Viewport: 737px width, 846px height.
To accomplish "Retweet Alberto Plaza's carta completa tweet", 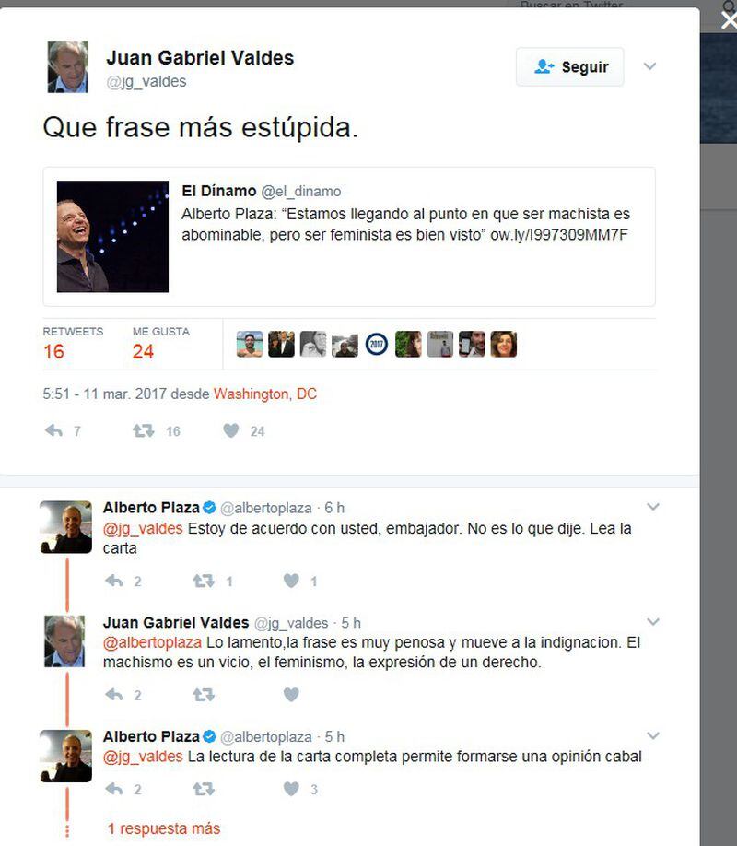I will pyautogui.click(x=204, y=790).
